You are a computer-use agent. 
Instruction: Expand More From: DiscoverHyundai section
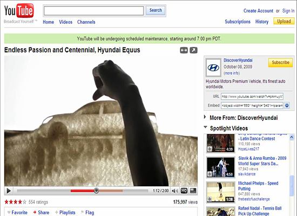[205, 117]
